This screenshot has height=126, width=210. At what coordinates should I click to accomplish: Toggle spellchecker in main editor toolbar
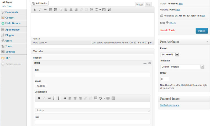tap(97, 10)
